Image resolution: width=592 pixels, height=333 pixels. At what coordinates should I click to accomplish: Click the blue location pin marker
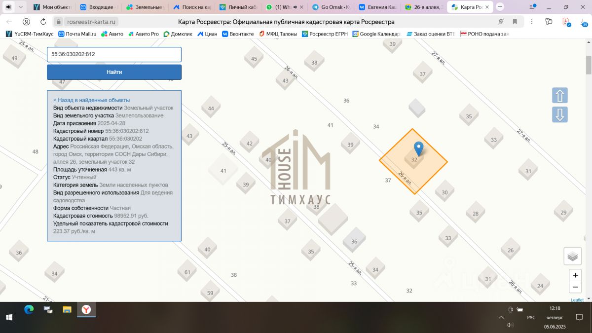418,148
